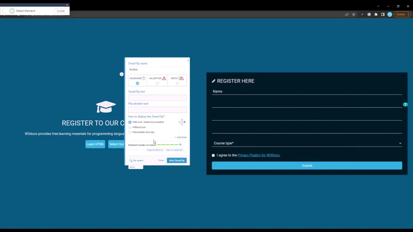Open the Basic mode dropdown
The width and height of the screenshot is (413, 232).
point(136,167)
